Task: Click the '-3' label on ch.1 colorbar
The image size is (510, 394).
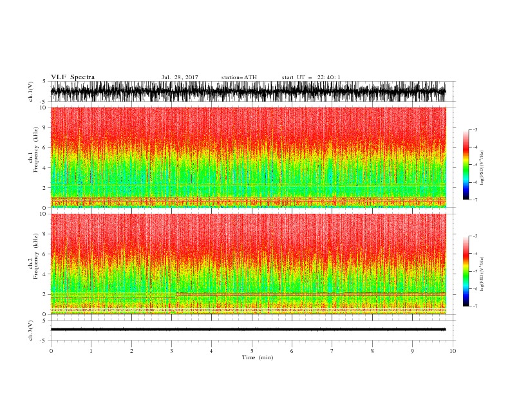Action: (475, 129)
